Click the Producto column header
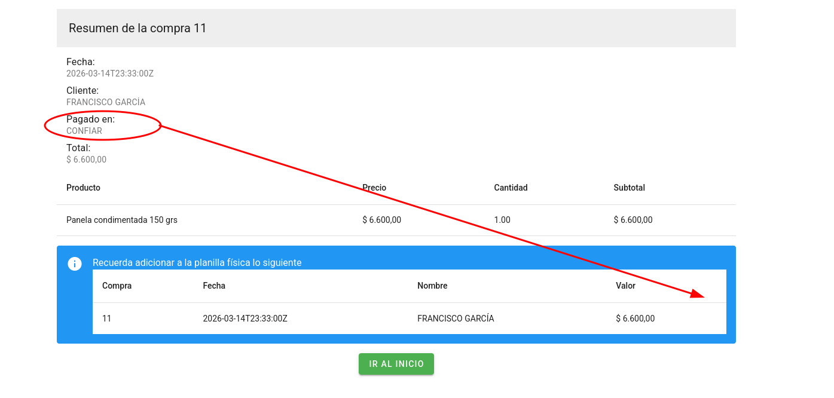The image size is (834, 398). point(83,188)
